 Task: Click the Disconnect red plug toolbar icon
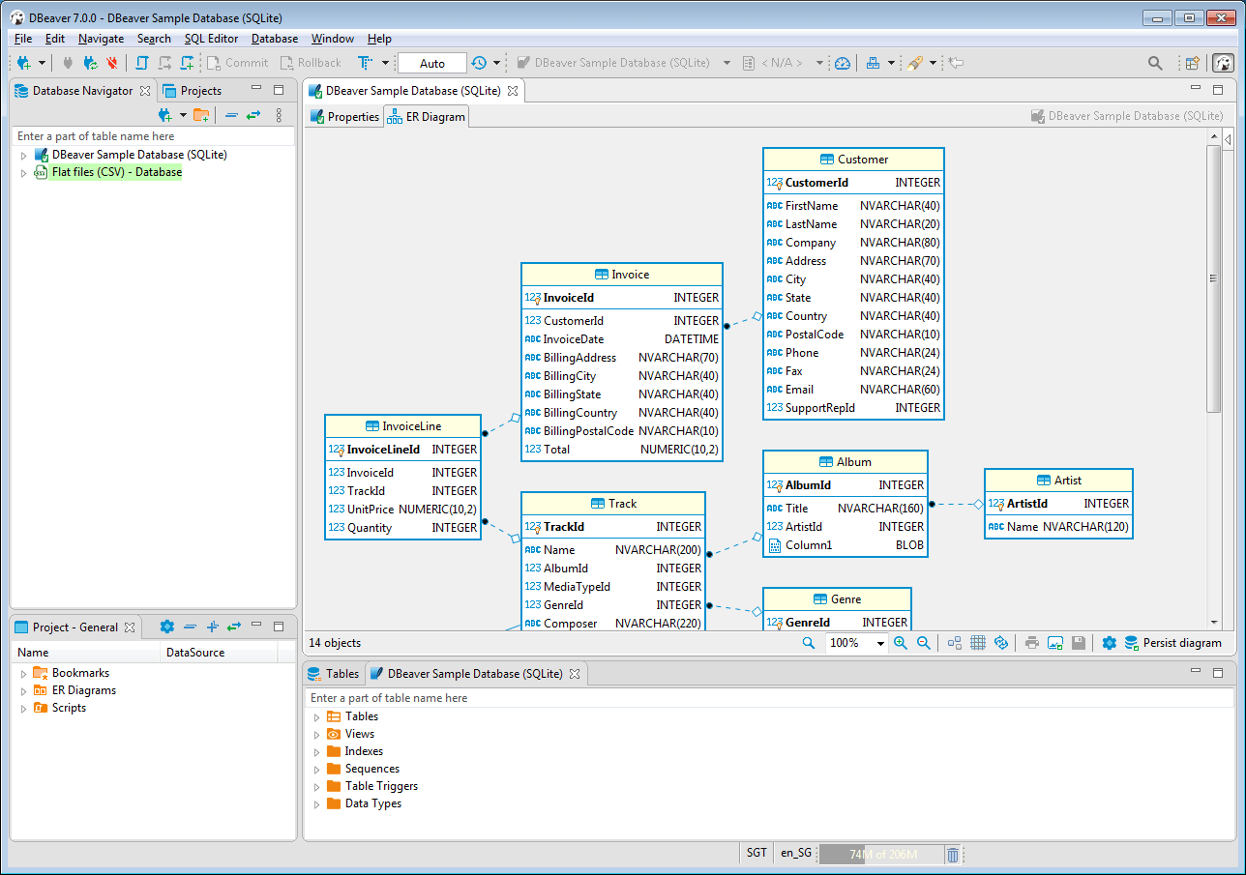pyautogui.click(x=112, y=63)
